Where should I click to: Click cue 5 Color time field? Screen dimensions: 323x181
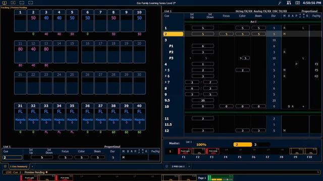pos(242,70)
